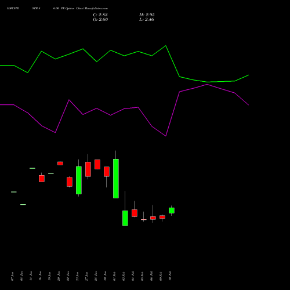
Task: Click the 01 Feb date axis label
Action: click(114, 276)
